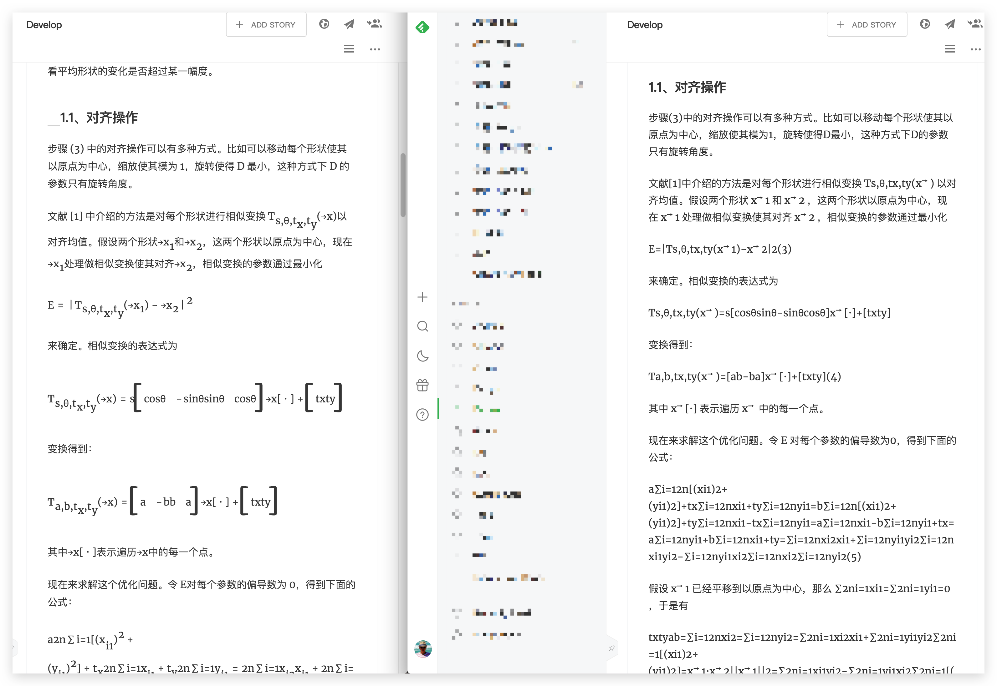This screenshot has height=686, width=997.
Task: Click the plus icon in the sidebar
Action: click(422, 297)
